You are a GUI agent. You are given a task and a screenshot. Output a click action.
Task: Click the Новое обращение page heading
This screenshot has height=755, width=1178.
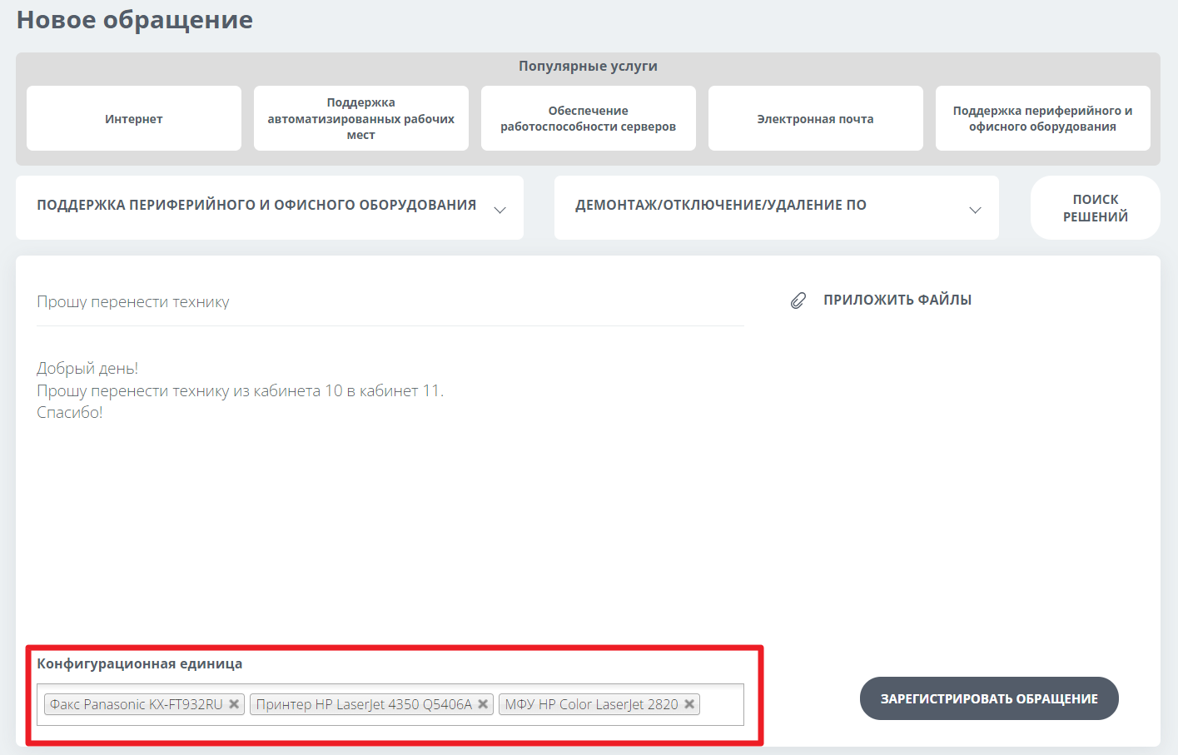point(135,20)
